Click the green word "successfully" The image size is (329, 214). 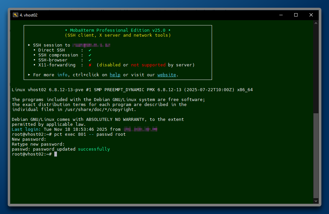click(94, 149)
